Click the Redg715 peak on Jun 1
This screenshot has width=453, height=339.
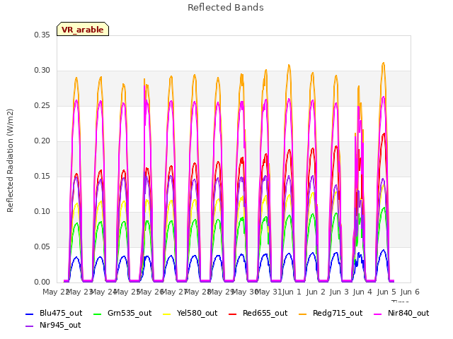click(289, 66)
